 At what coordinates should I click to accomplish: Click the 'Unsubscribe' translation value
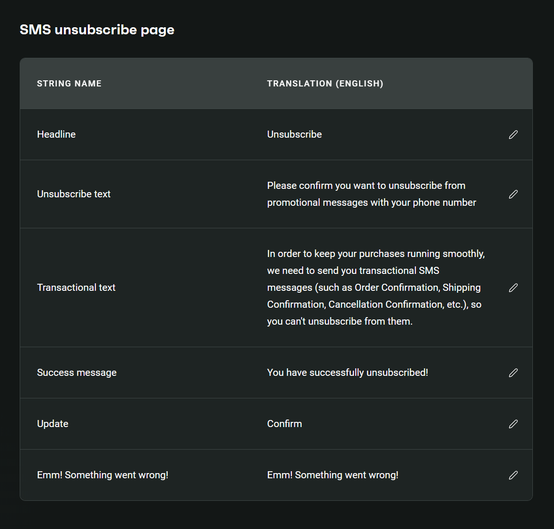294,134
